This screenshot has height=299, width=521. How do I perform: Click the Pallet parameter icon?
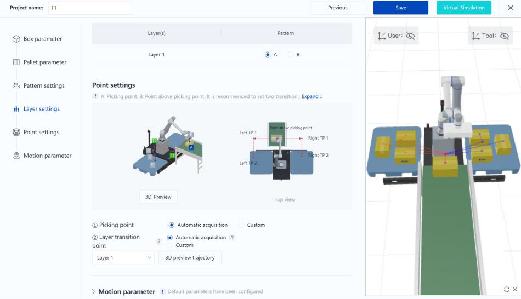16,62
